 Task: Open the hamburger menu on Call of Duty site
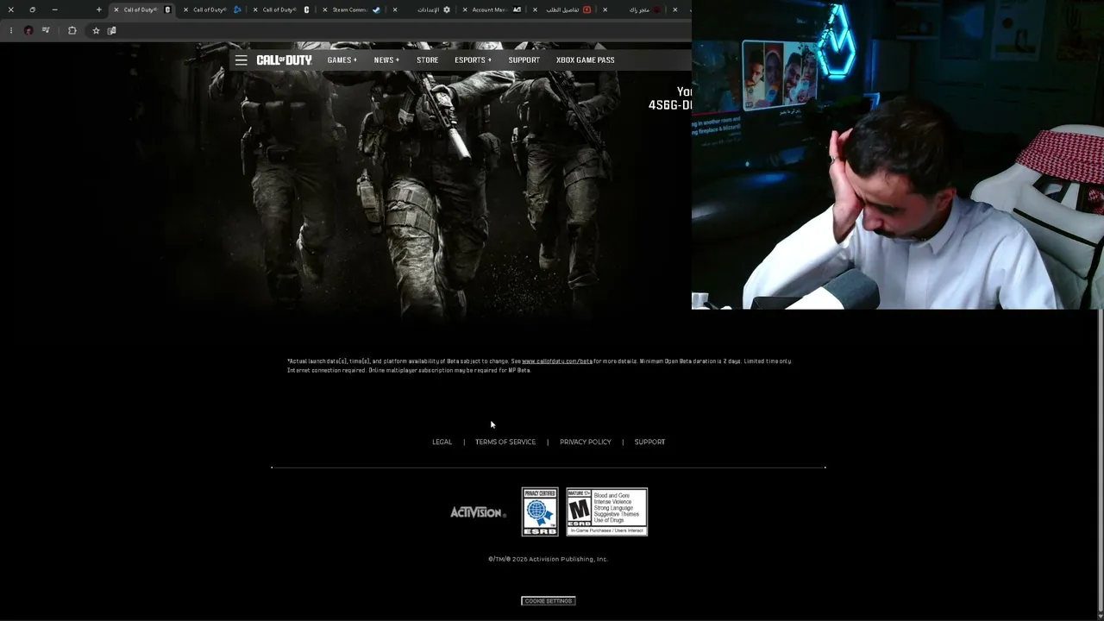click(241, 60)
